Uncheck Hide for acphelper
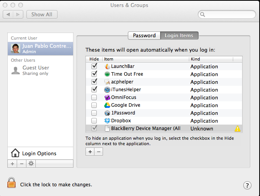Image resolution: width=260 pixels, height=196 pixels. click(x=94, y=82)
